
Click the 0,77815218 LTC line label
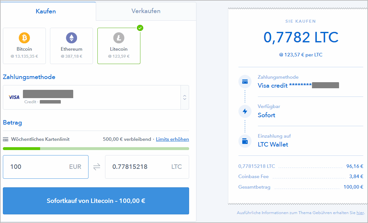pos(257,166)
